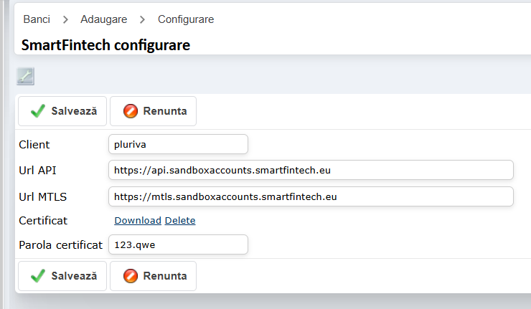Screen dimensions: 531x309
Task: Click the SmartFintech configurare page heading
Action: pyautogui.click(x=105, y=45)
